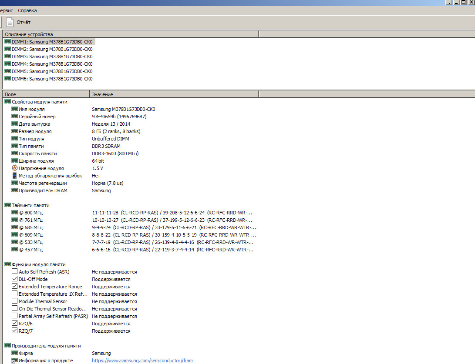Click the Отчёт report page icon

10,22
